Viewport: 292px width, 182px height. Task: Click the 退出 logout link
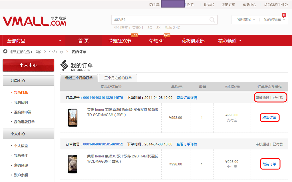pos(190,5)
